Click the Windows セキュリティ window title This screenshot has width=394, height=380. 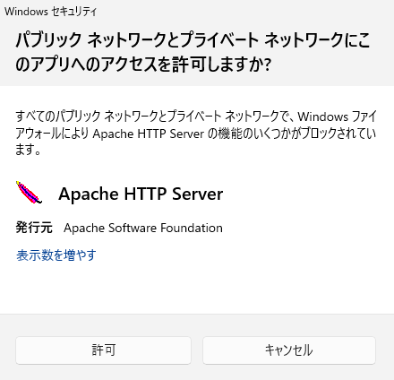pyautogui.click(x=50, y=12)
